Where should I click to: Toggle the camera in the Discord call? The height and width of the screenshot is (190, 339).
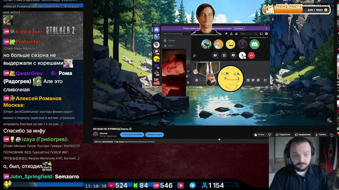click(x=215, y=55)
